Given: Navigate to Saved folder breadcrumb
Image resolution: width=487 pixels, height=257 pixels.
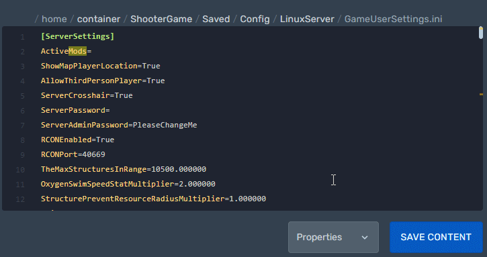Looking at the screenshot, I should pos(216,19).
